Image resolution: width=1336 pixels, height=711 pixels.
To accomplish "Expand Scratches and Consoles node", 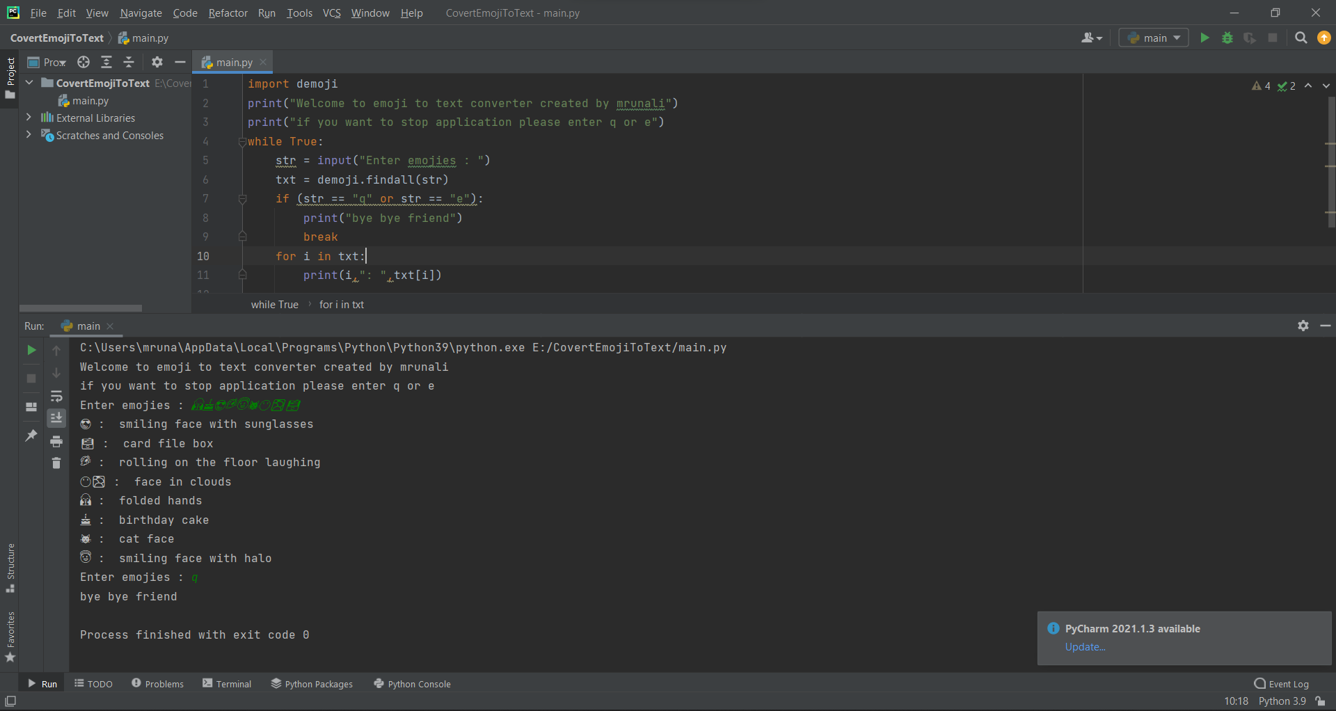I will [29, 135].
